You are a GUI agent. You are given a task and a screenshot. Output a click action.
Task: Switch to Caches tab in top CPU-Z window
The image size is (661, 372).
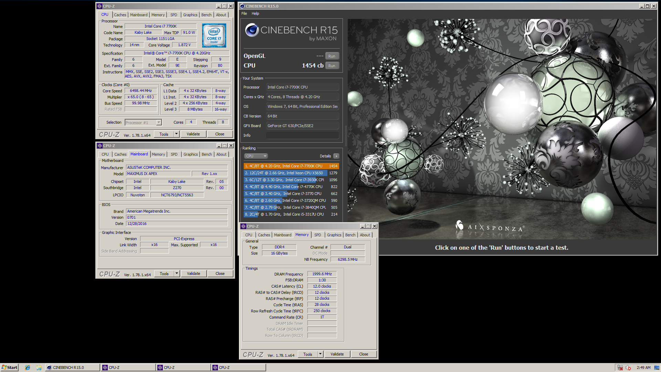(120, 15)
